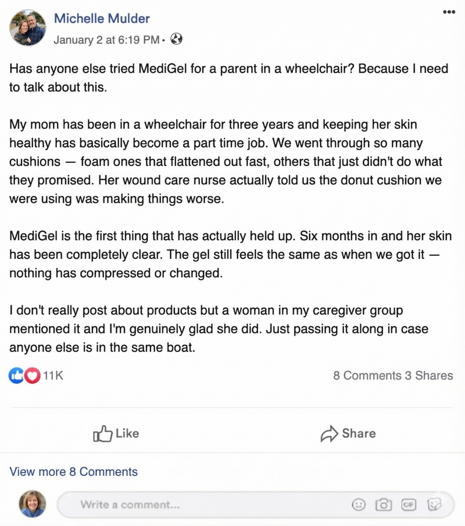Screen dimensions: 465x526
Task: Focus the Write a comment field
Action: click(x=203, y=504)
